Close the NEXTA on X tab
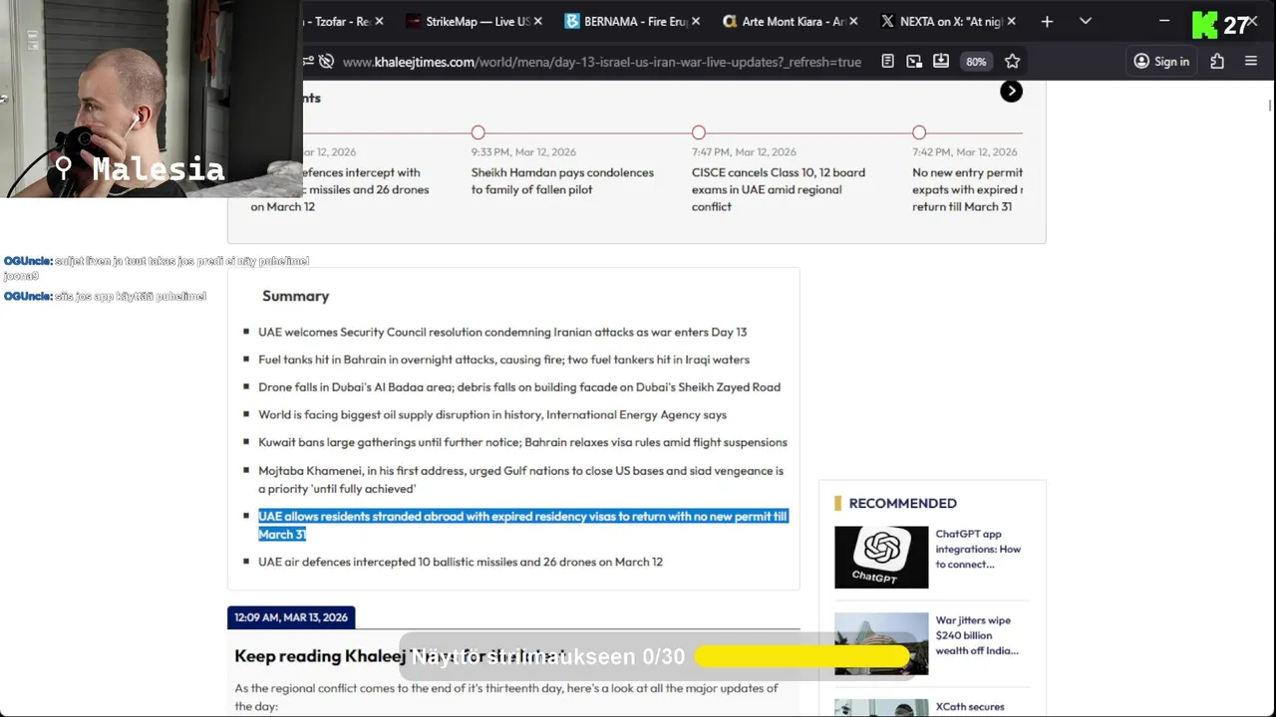This screenshot has height=717, width=1276. pos(1013,21)
